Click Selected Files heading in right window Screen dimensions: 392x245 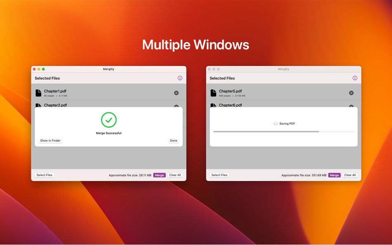(222, 78)
